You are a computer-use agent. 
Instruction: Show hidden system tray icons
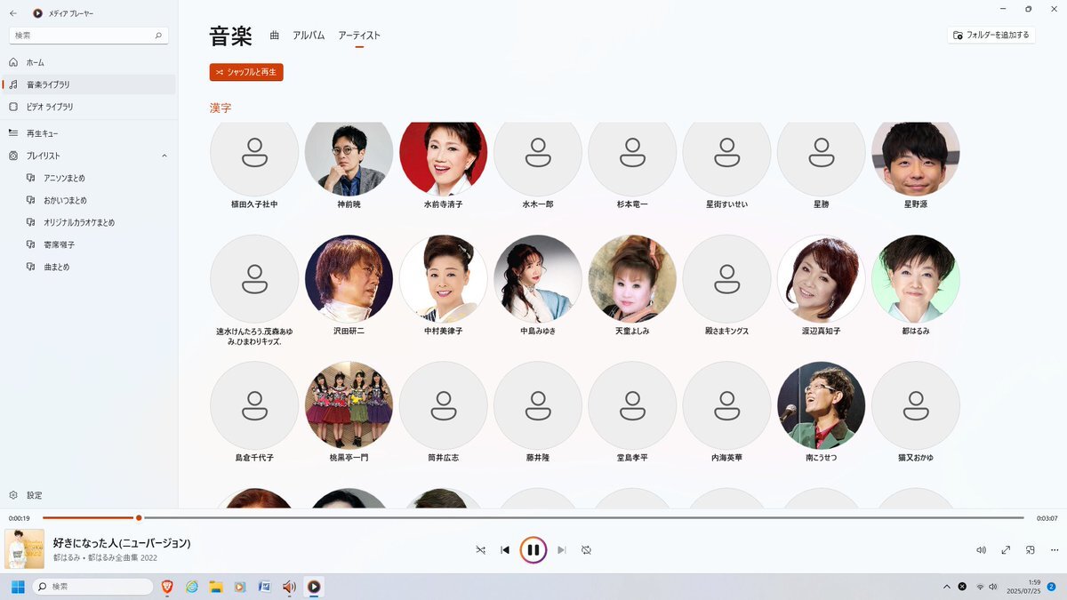point(947,587)
